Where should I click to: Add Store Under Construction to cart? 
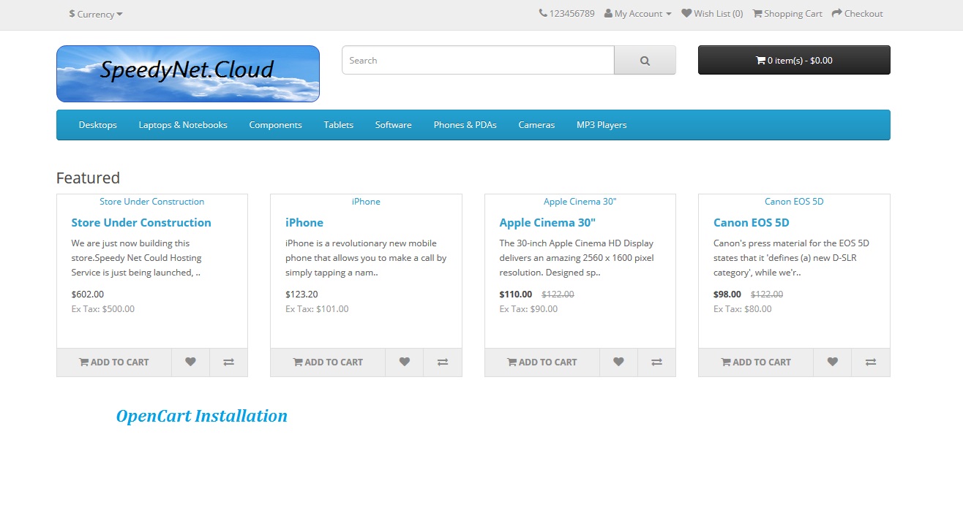click(114, 362)
